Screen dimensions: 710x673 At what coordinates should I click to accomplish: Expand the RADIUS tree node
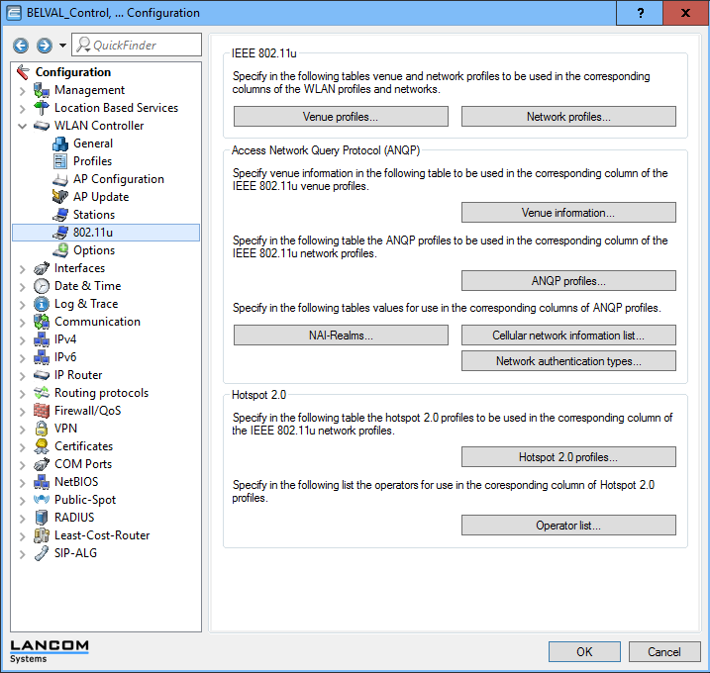coord(22,519)
